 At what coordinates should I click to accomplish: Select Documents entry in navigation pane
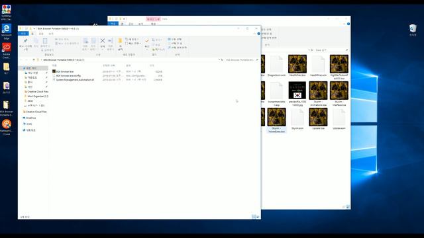[x=30, y=82]
